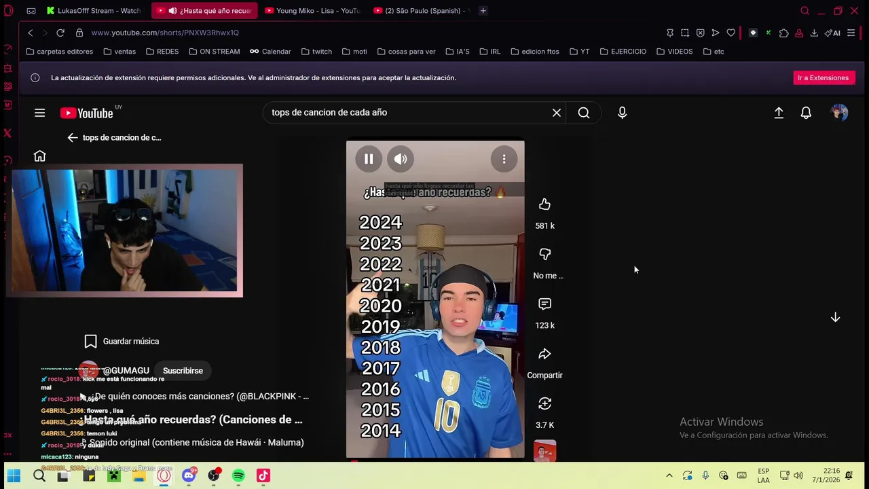Open Easy Setup sliders icon
The width and height of the screenshot is (869, 489).
click(x=851, y=33)
